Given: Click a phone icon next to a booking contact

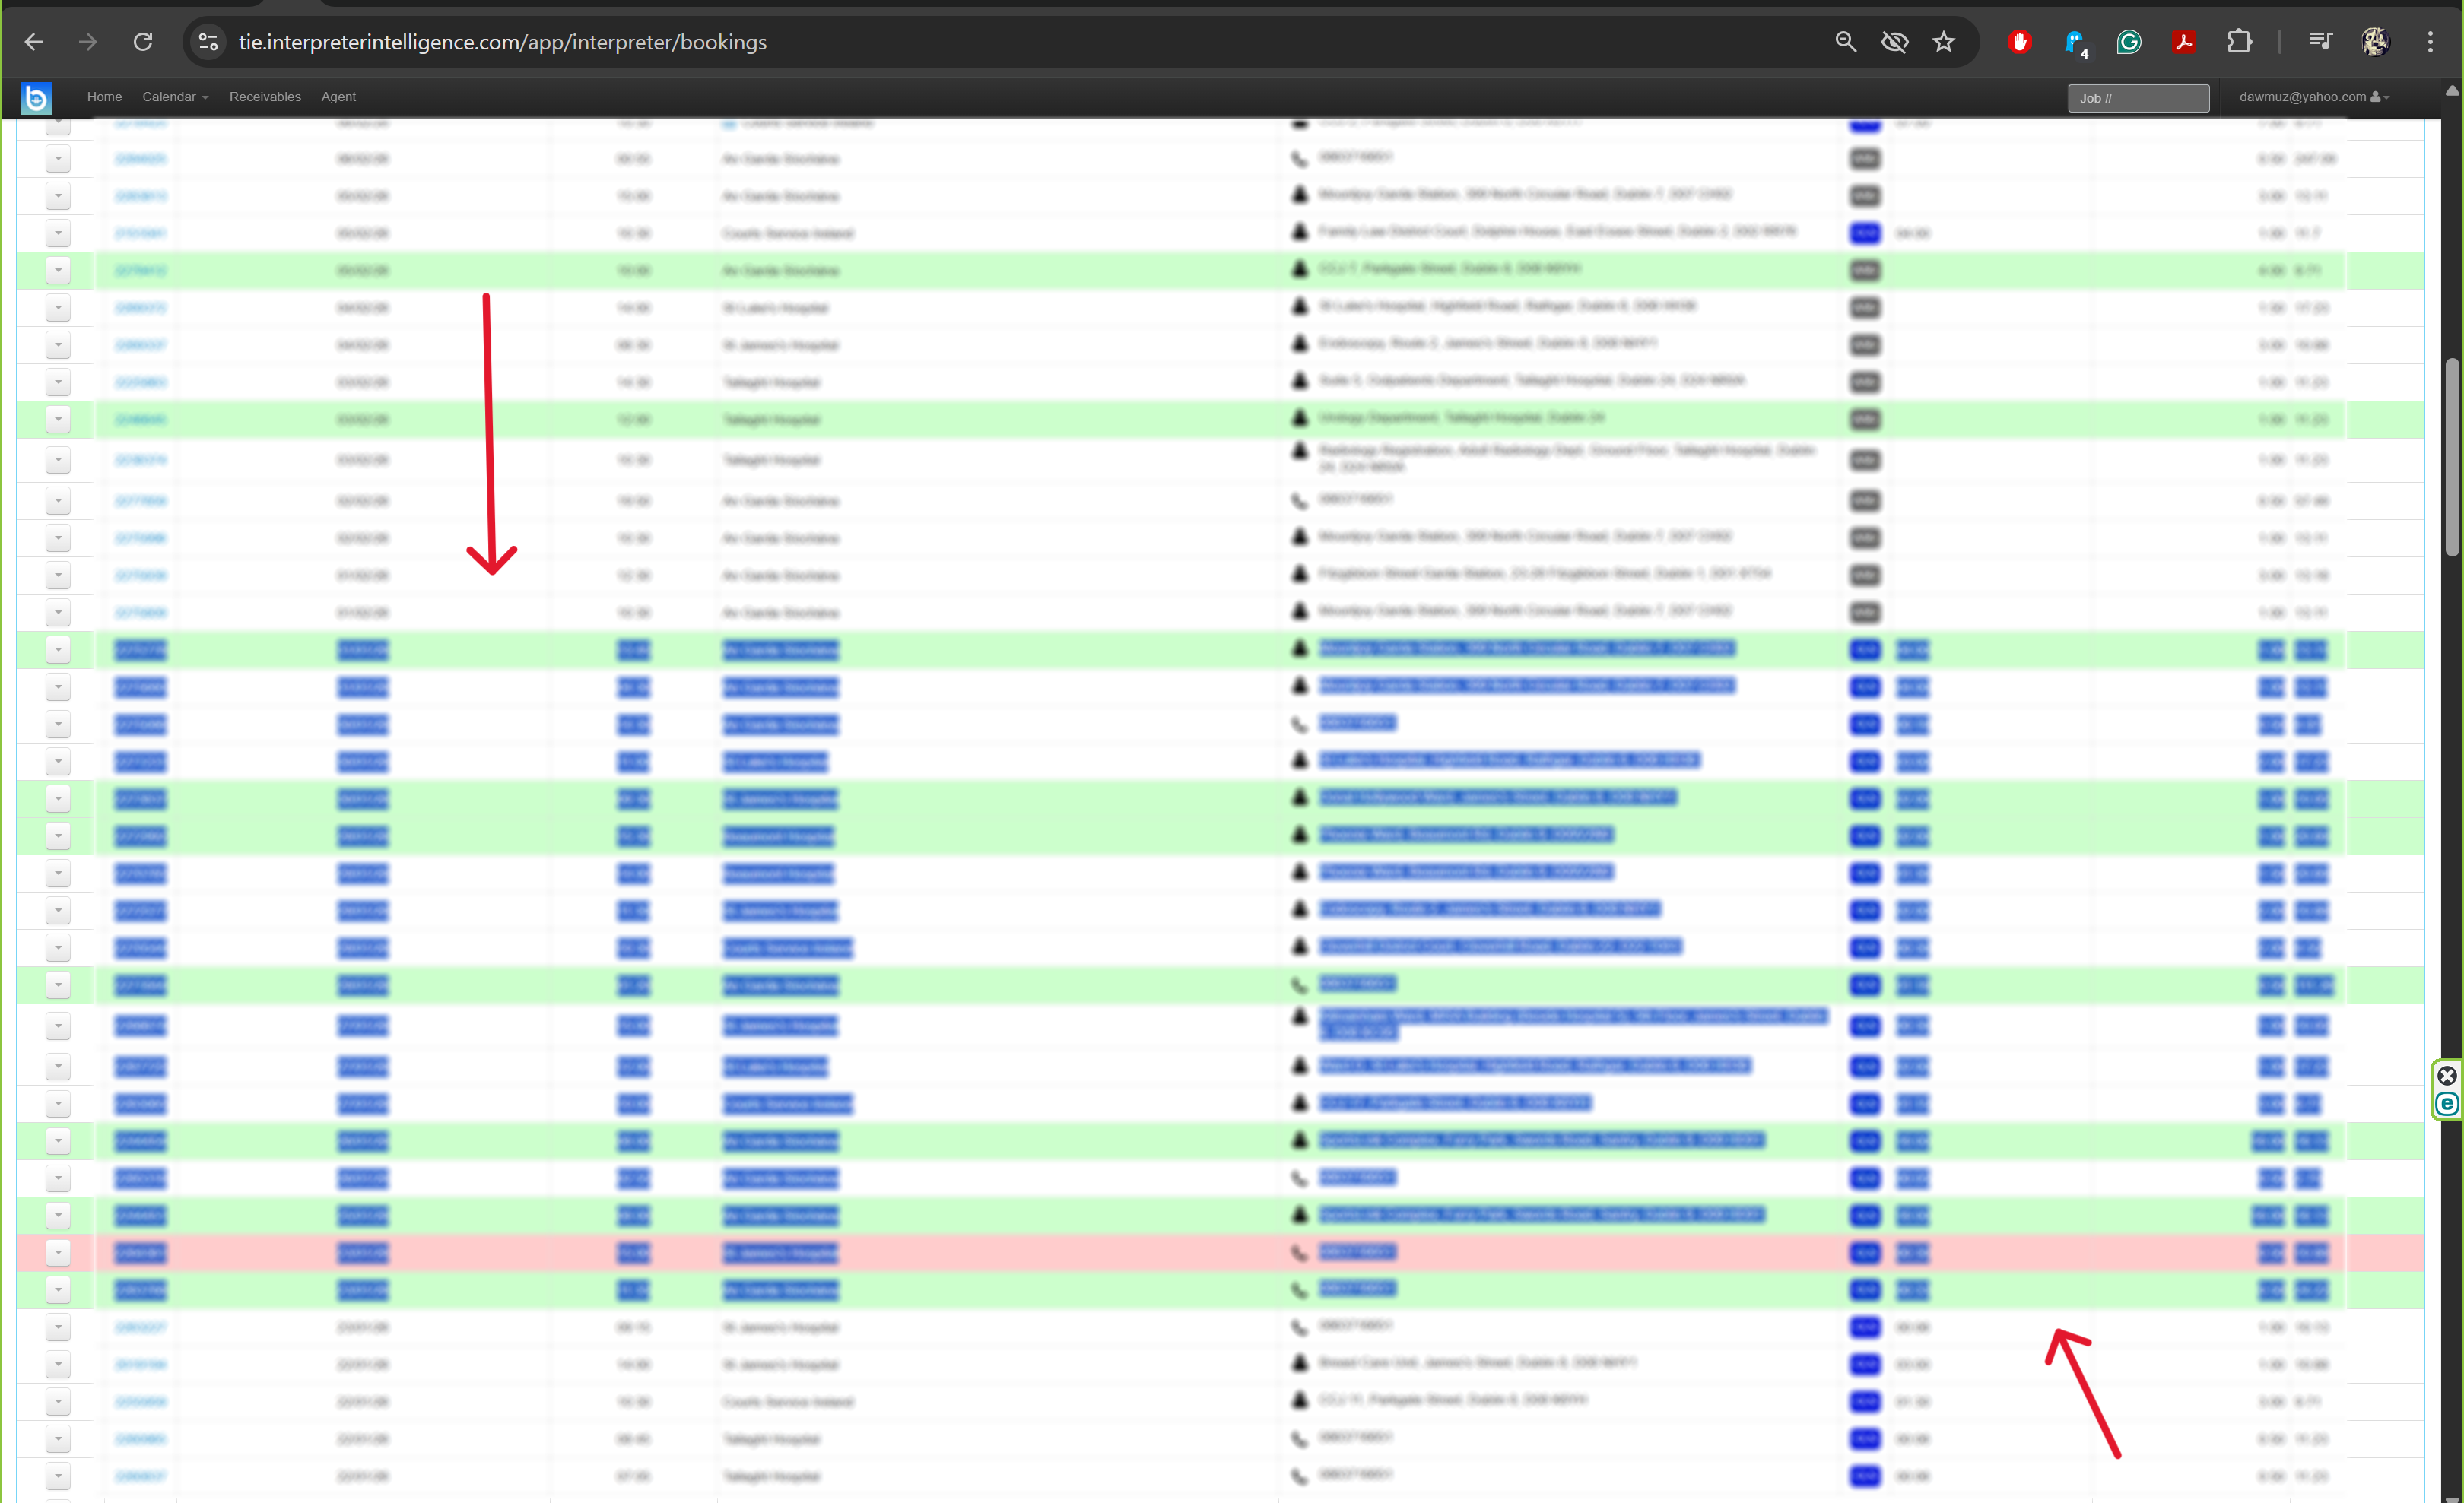Looking at the screenshot, I should tap(1298, 158).
